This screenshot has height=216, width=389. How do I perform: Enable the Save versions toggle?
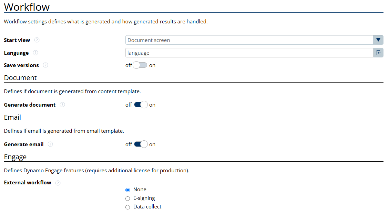140,65
